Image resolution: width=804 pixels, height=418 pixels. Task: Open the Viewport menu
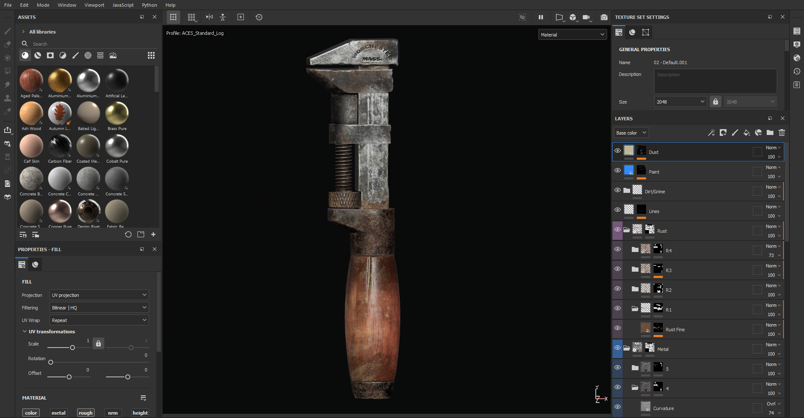[x=94, y=5]
